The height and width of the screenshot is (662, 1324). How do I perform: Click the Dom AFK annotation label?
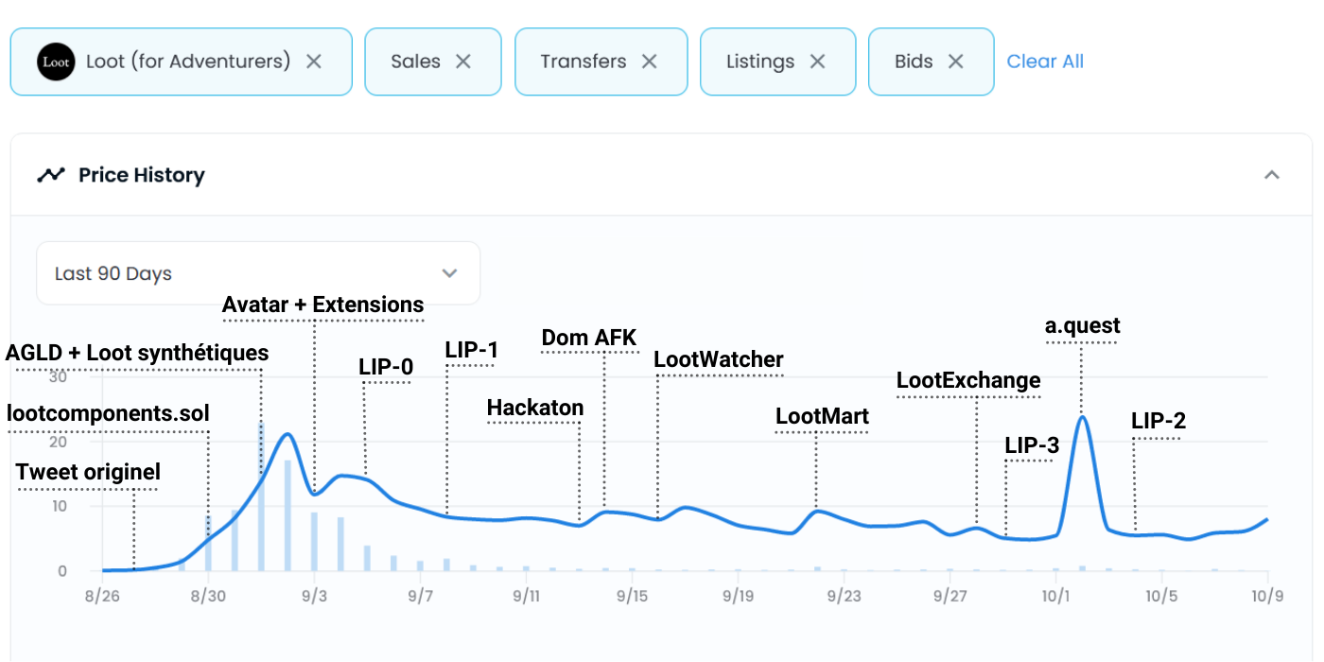click(589, 338)
